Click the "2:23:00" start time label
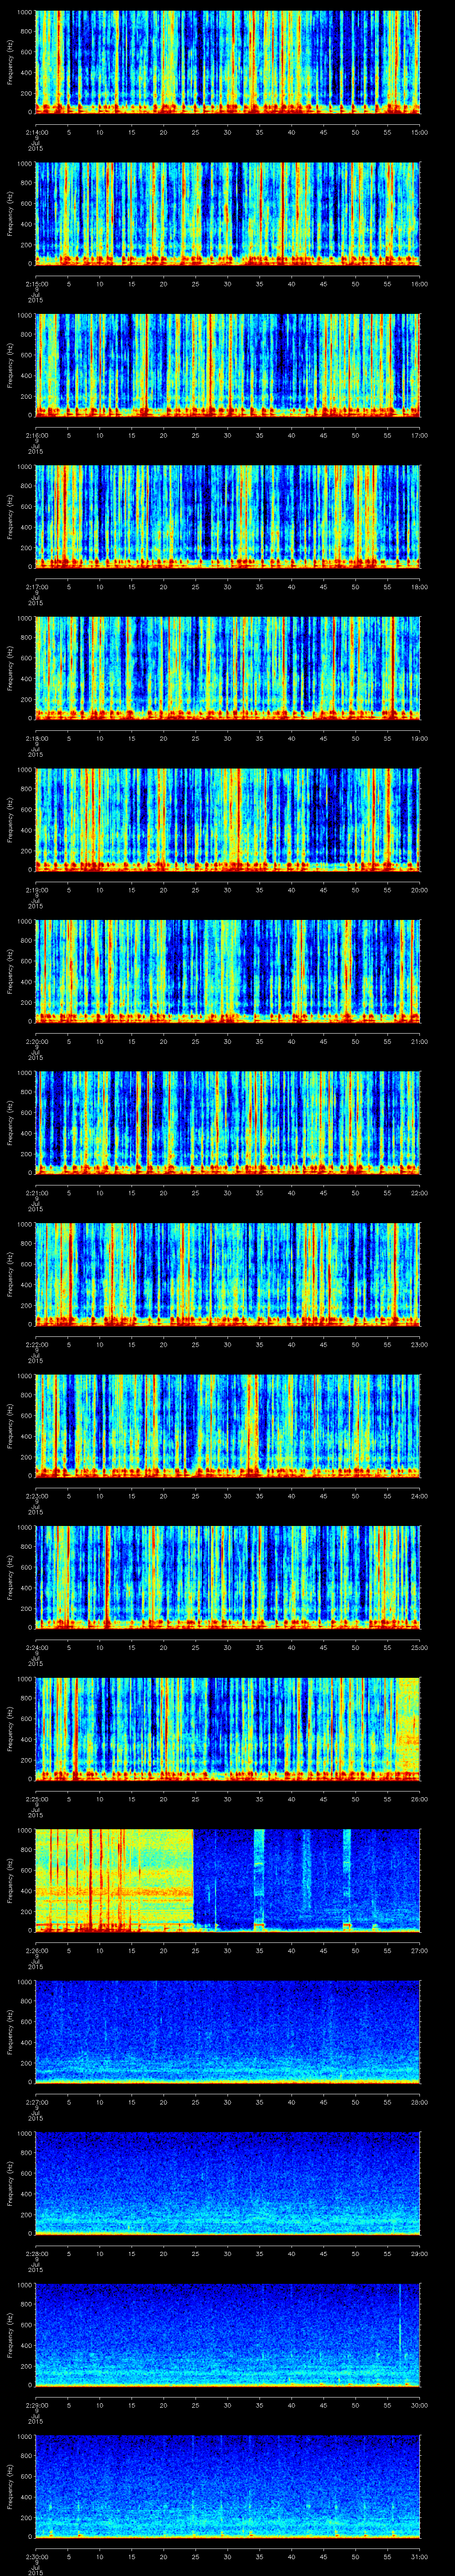The width and height of the screenshot is (455, 2576). (36, 1495)
